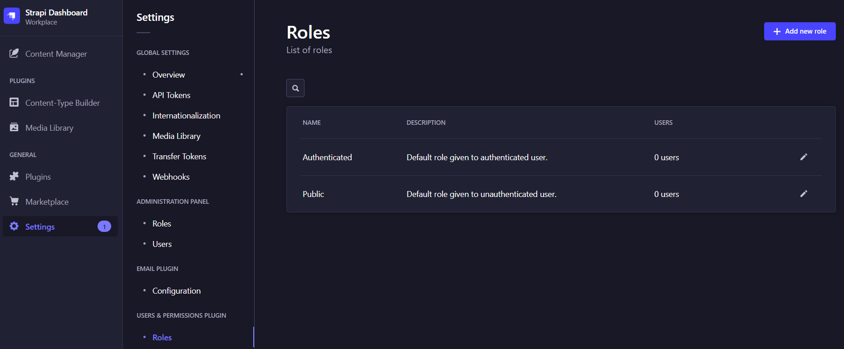844x349 pixels.
Task: Open Marketplace shopping cart item
Action: pyautogui.click(x=47, y=202)
